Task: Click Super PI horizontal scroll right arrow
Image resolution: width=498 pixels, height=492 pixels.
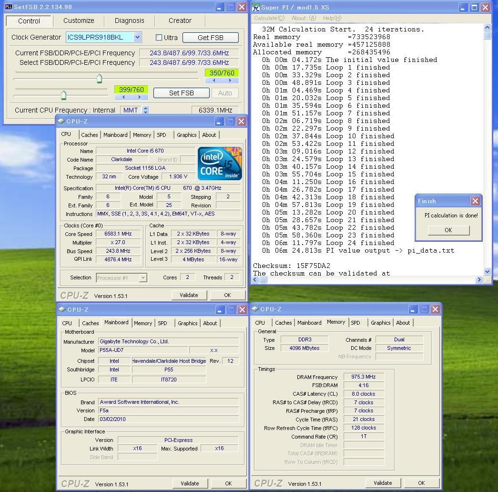Action: tap(479, 280)
